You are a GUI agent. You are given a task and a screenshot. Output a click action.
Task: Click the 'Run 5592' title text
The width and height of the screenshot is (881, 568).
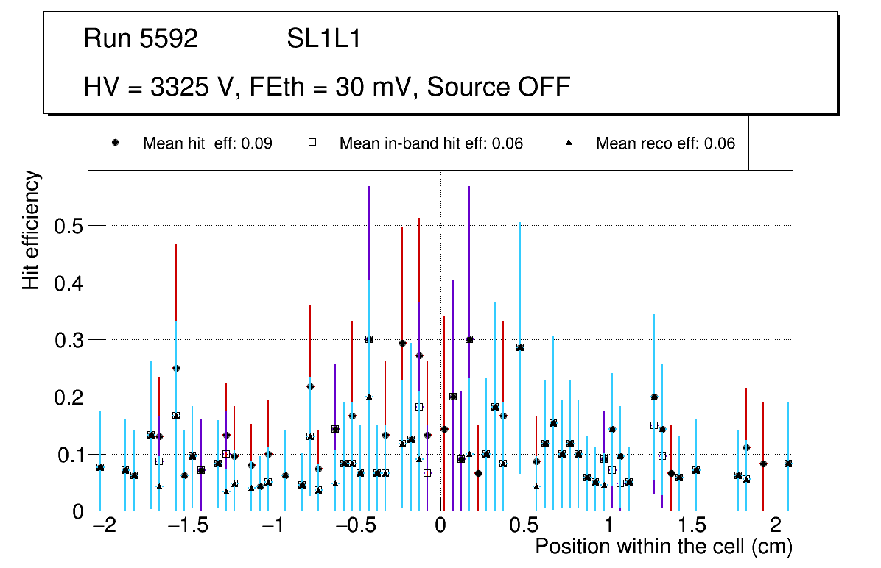(141, 39)
